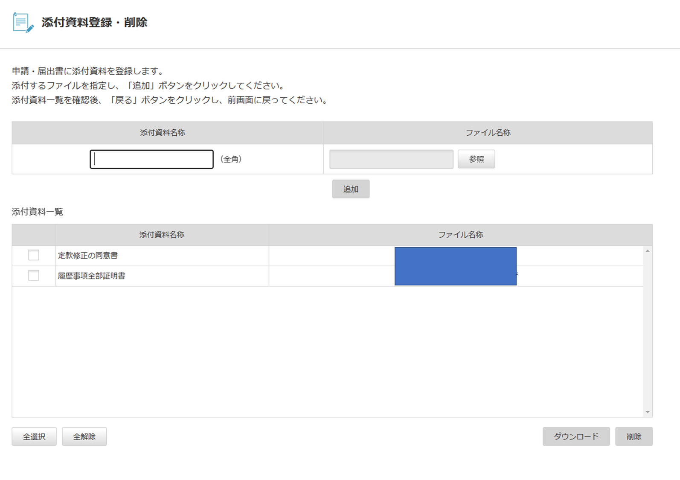Click the 削除 button

pos(634,436)
